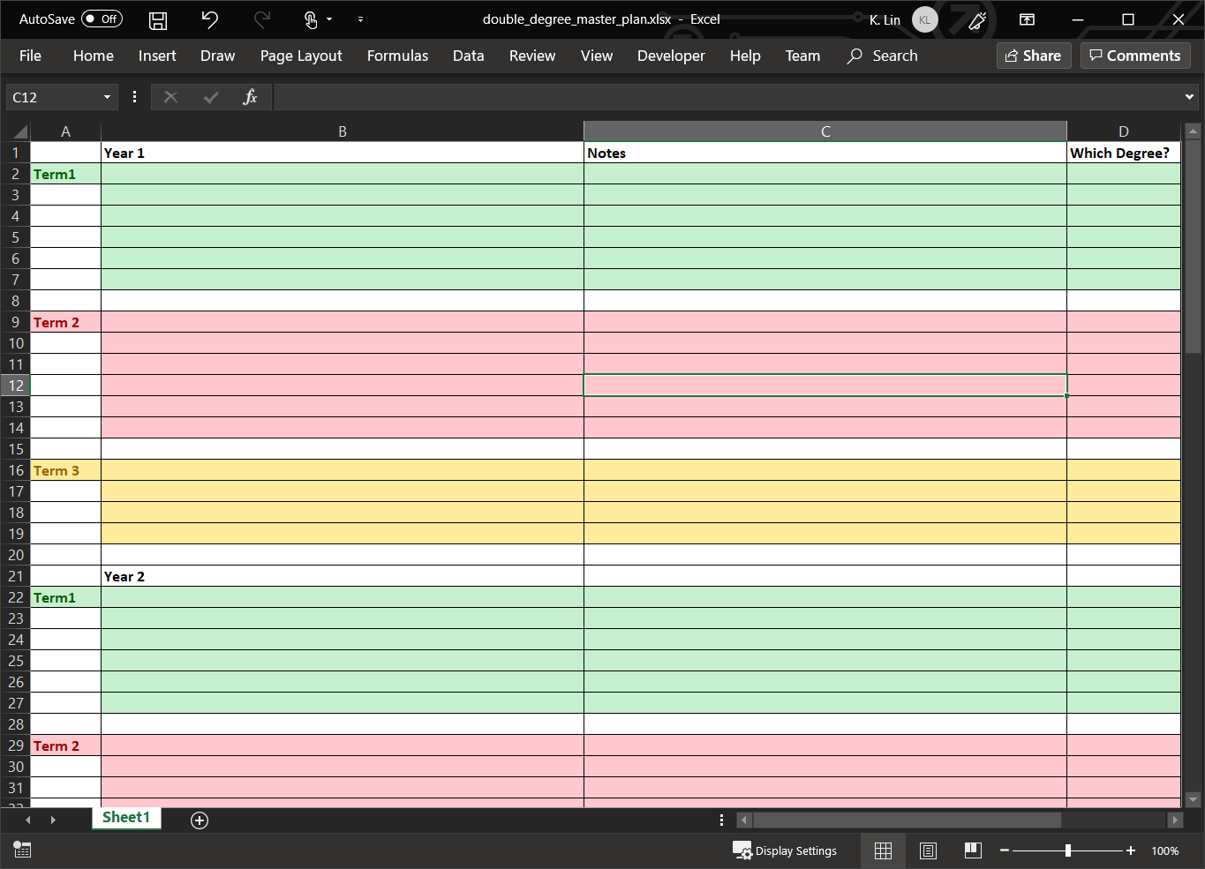The height and width of the screenshot is (869, 1205).
Task: Open the Developer tab
Action: point(671,56)
